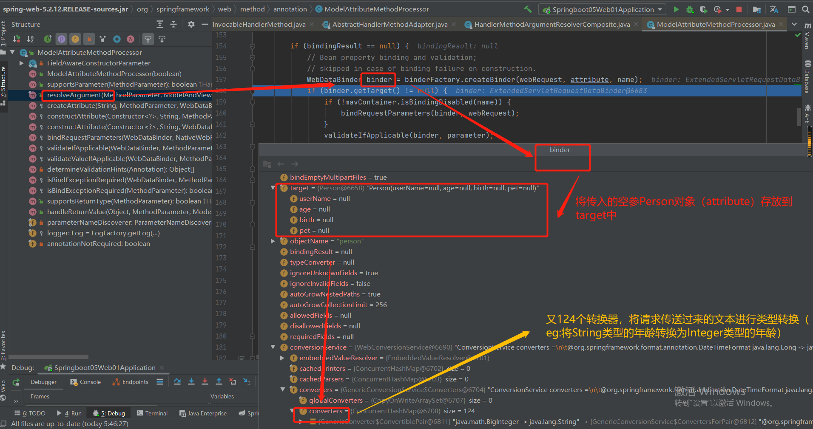Viewport: 813px width, 429px height.
Task: Rerun Springboot05Web01Application in debug panel
Action: pos(16,382)
